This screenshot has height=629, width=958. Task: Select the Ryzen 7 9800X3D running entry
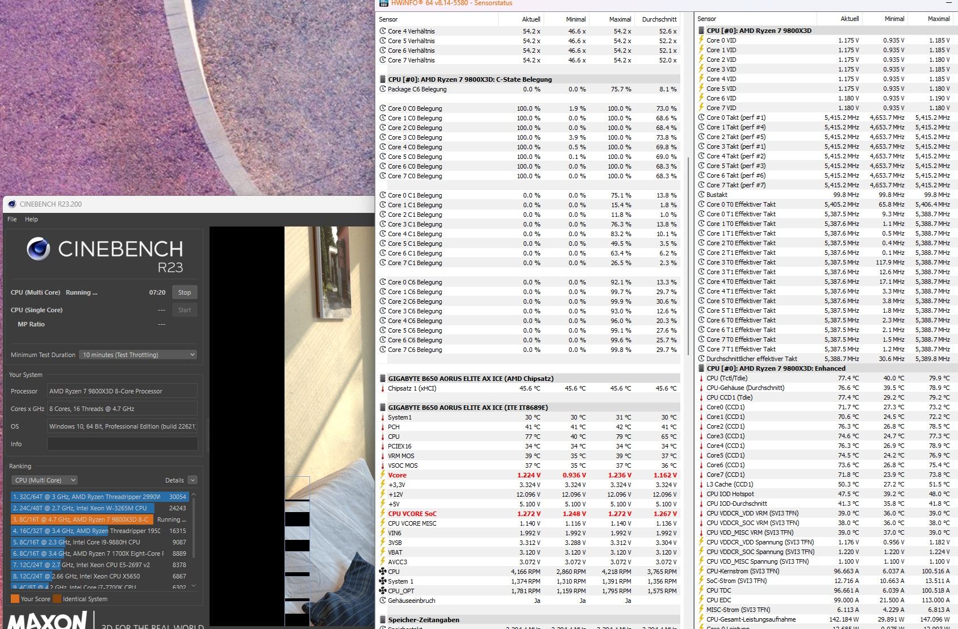(x=99, y=519)
